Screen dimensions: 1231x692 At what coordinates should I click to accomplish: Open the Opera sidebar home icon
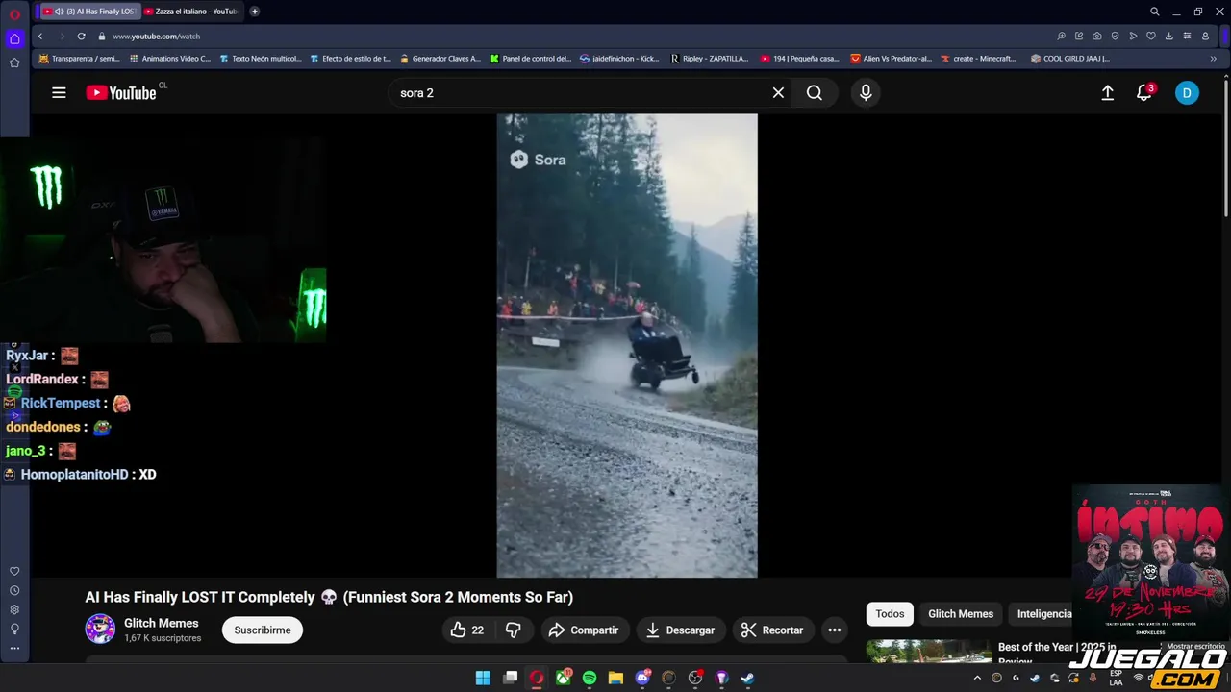pyautogui.click(x=14, y=39)
